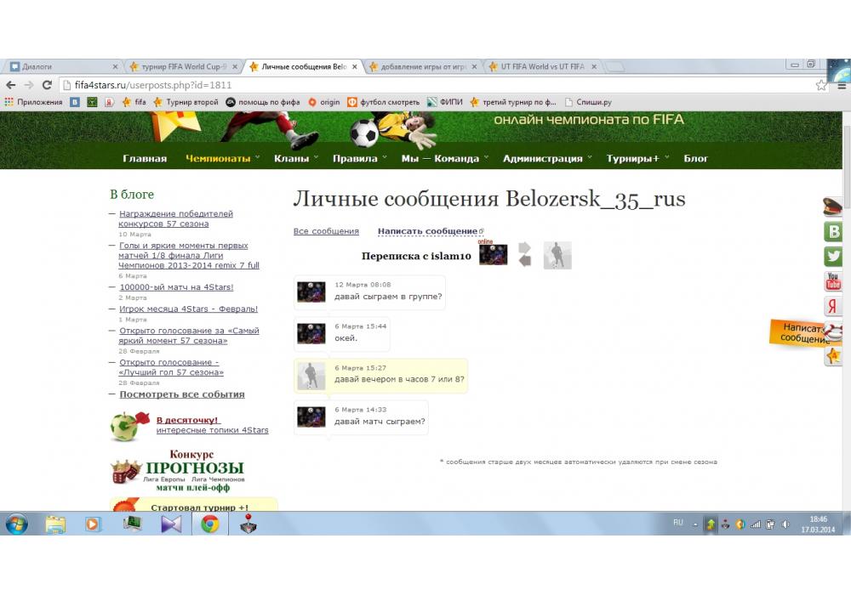Click Написать сообщение link
851x595 pixels.
[x=428, y=231]
